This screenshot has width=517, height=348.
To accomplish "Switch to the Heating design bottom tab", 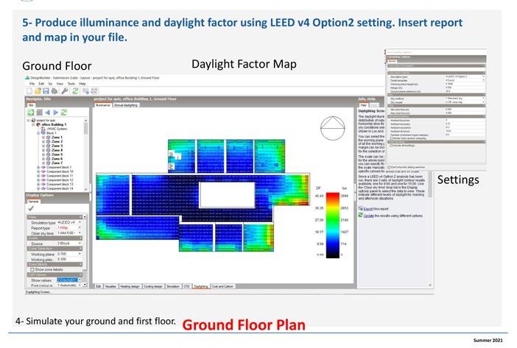I will (130, 286).
